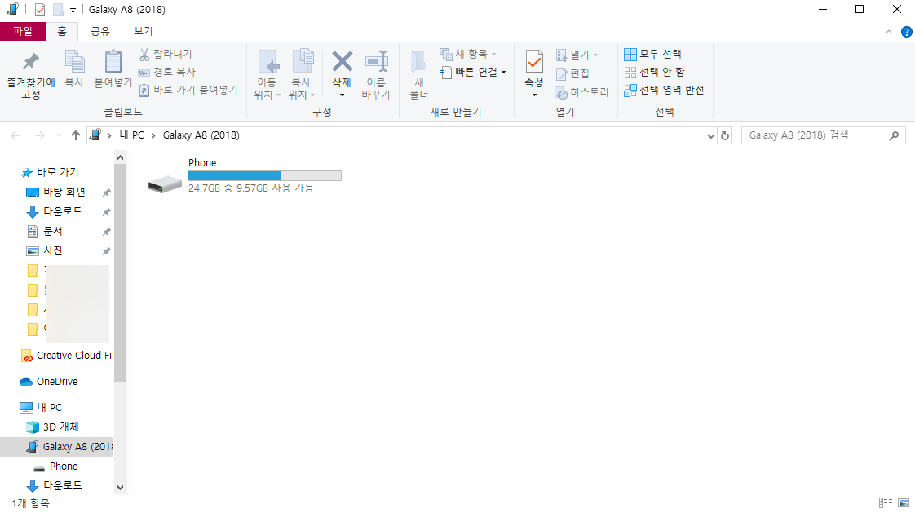Switch to details view layout icon
The width and height of the screenshot is (915, 513).
[x=886, y=503]
